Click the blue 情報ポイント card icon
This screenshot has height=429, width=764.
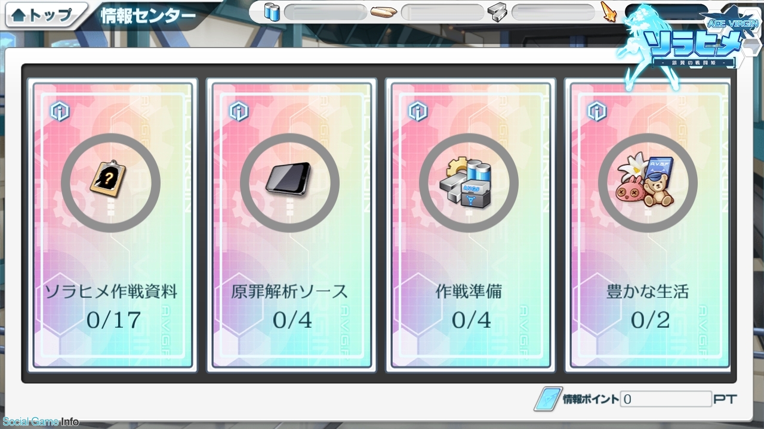546,399
